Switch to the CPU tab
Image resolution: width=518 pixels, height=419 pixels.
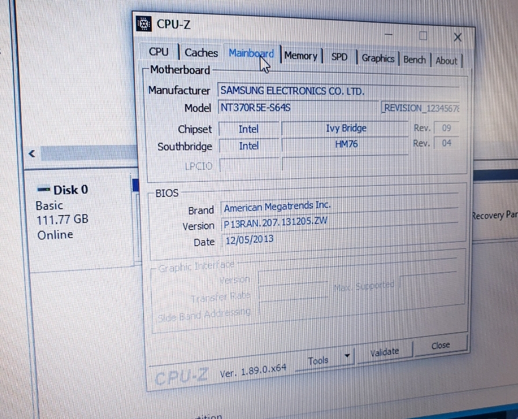[159, 52]
